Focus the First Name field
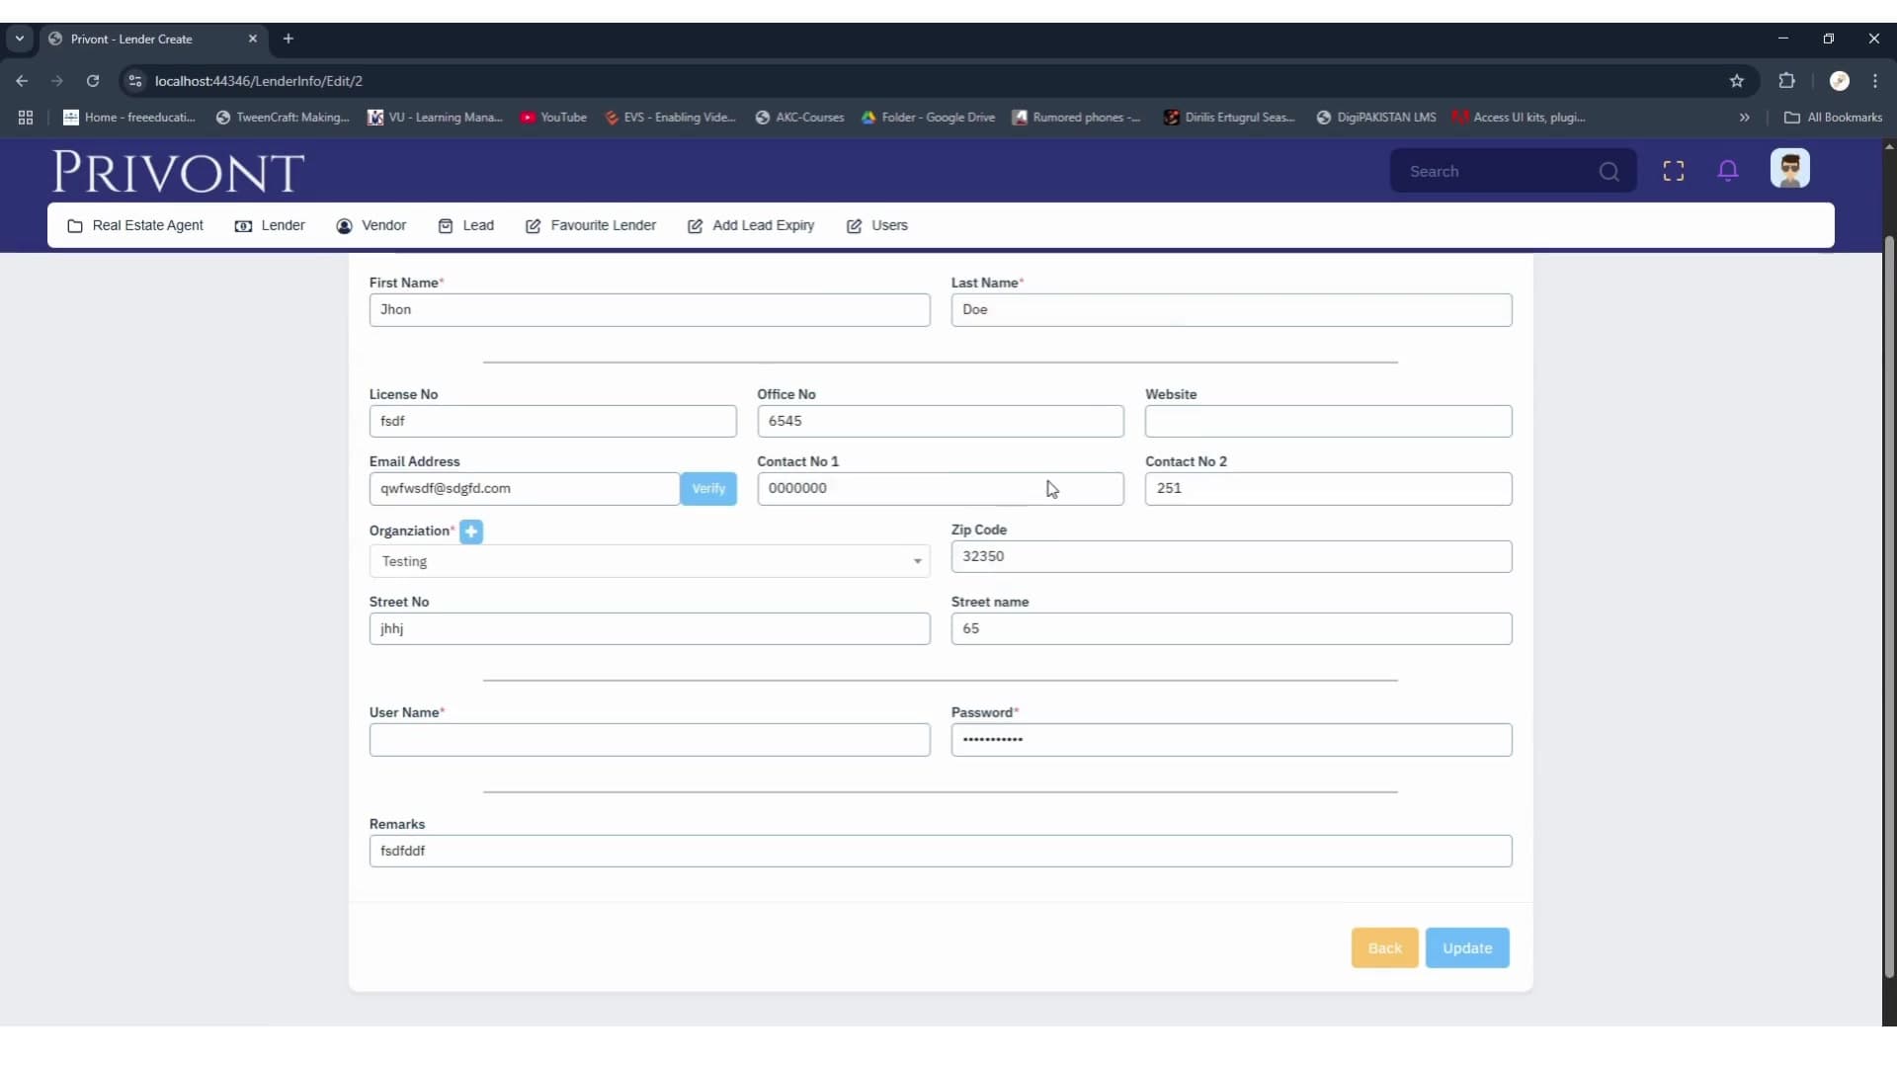Image resolution: width=1897 pixels, height=1067 pixels. tap(649, 310)
